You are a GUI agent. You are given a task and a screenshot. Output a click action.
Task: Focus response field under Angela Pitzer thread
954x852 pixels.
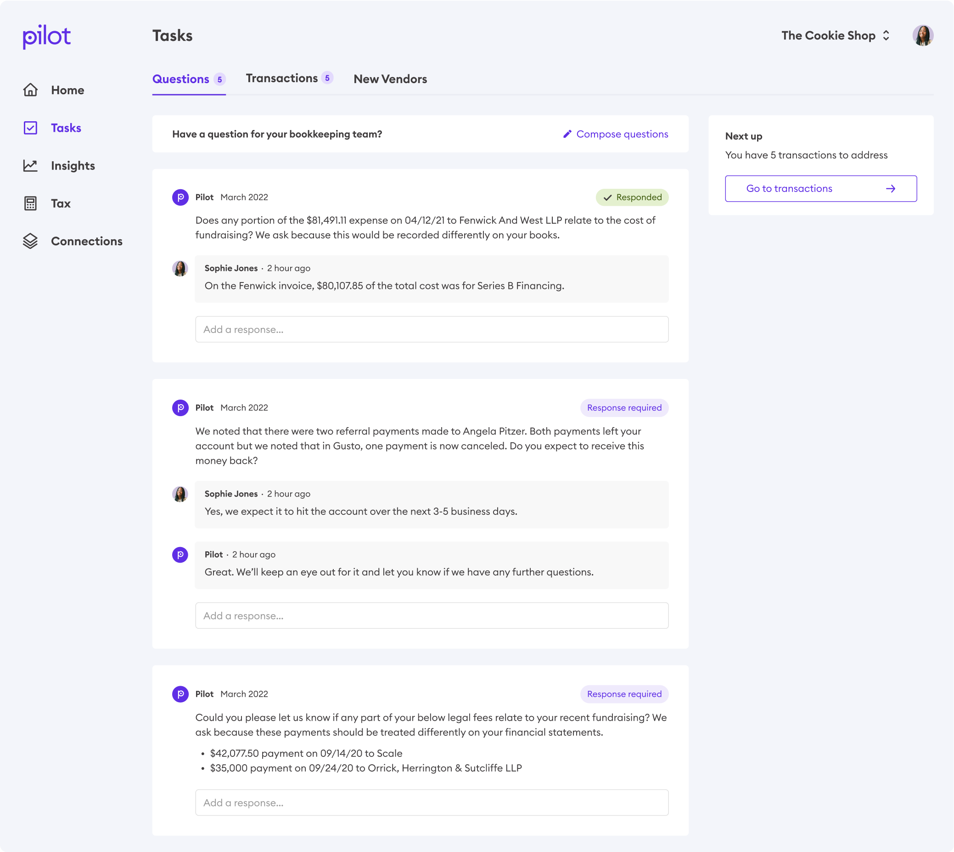tap(432, 615)
